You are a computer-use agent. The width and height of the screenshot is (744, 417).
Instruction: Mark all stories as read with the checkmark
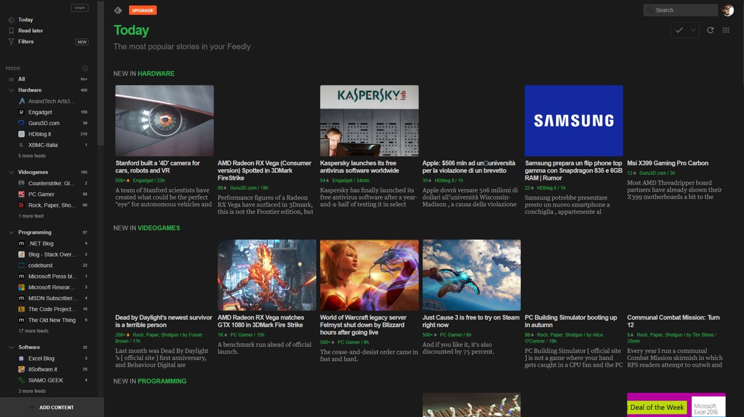pyautogui.click(x=680, y=29)
